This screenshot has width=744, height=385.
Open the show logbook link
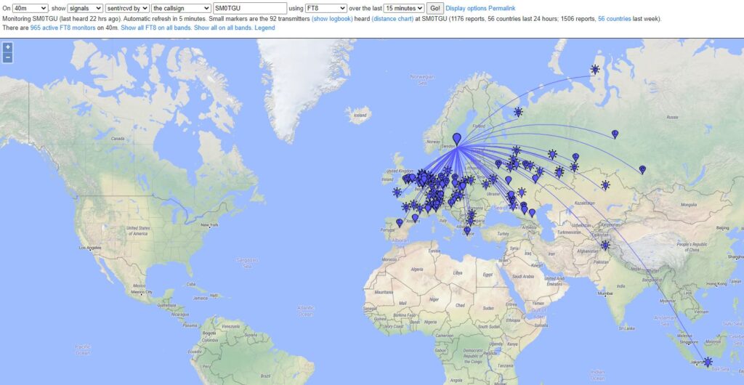332,19
